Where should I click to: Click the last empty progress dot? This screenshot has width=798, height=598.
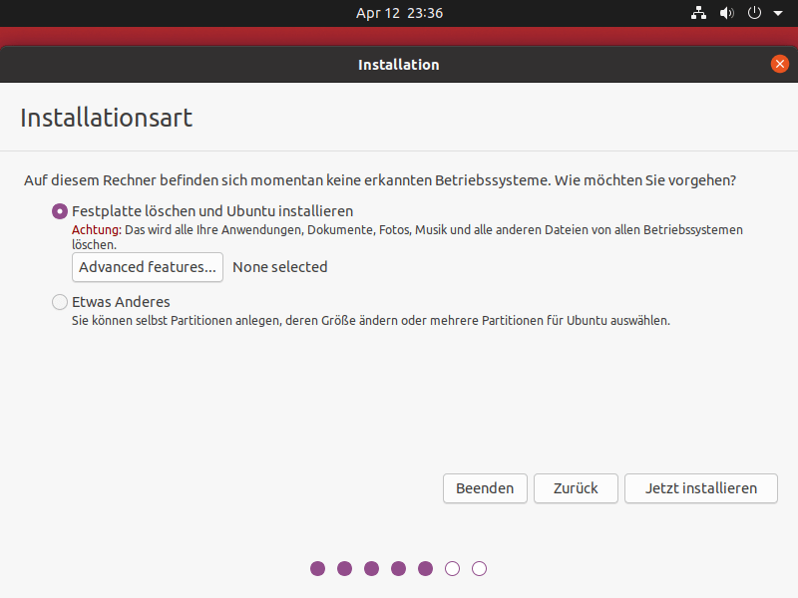pyautogui.click(x=480, y=568)
